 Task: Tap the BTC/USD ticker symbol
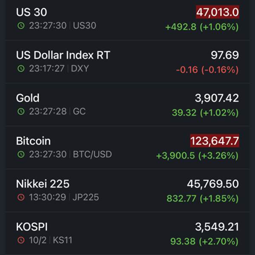93,155
